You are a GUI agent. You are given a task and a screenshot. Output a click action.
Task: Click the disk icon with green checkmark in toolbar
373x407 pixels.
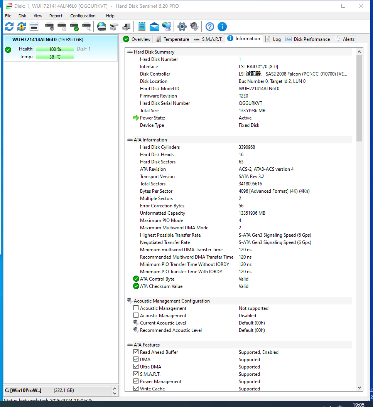[x=74, y=27]
